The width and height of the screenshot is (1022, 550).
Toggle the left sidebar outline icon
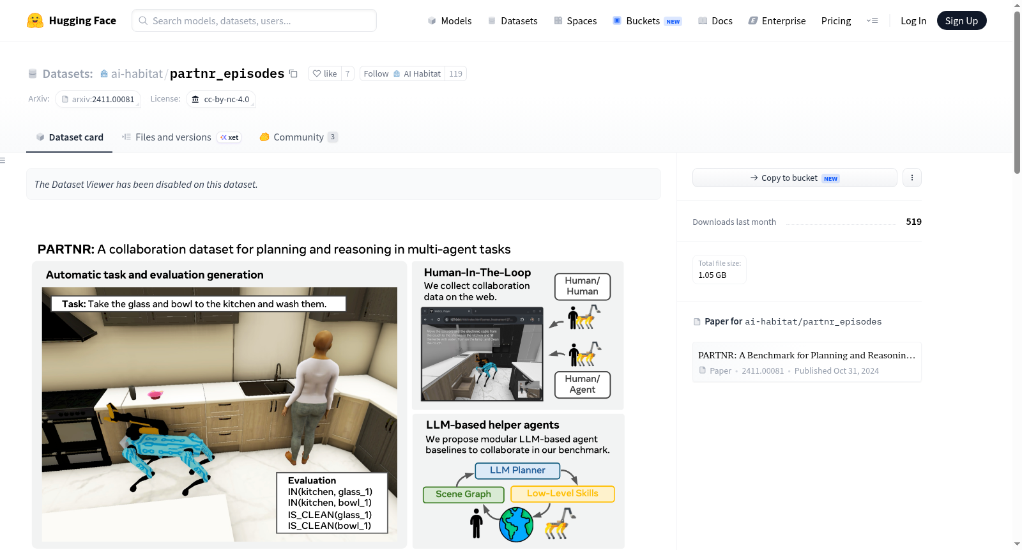coord(3,160)
